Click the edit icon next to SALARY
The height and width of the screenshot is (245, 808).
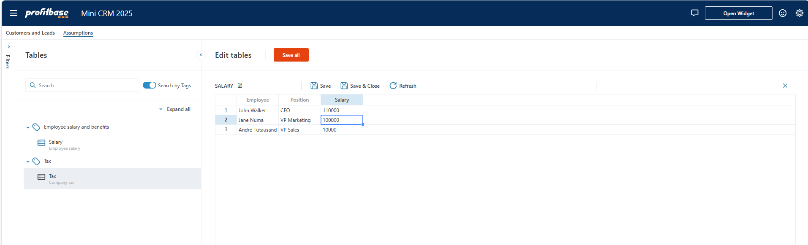click(240, 86)
